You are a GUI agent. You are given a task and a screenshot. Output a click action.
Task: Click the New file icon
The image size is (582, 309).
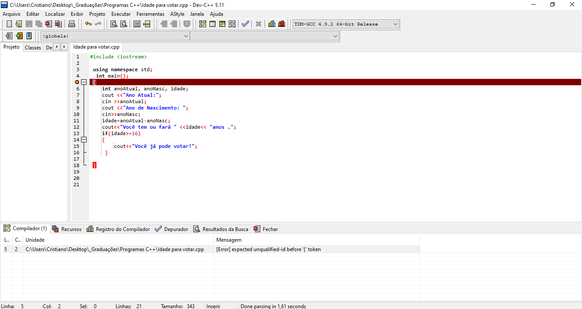(x=9, y=24)
